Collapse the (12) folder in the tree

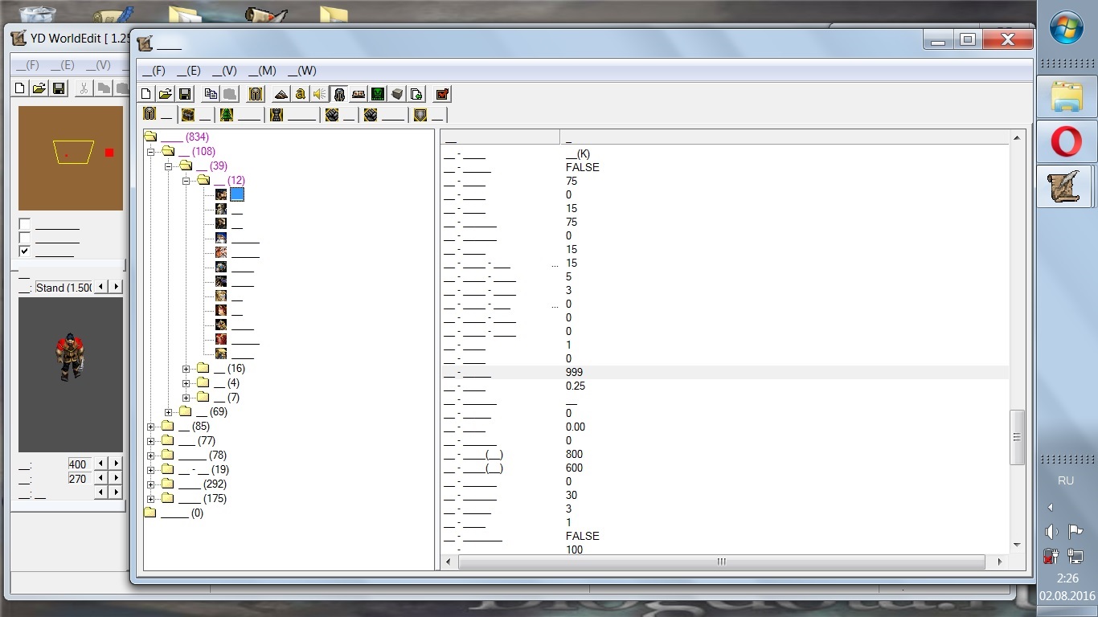pyautogui.click(x=186, y=181)
